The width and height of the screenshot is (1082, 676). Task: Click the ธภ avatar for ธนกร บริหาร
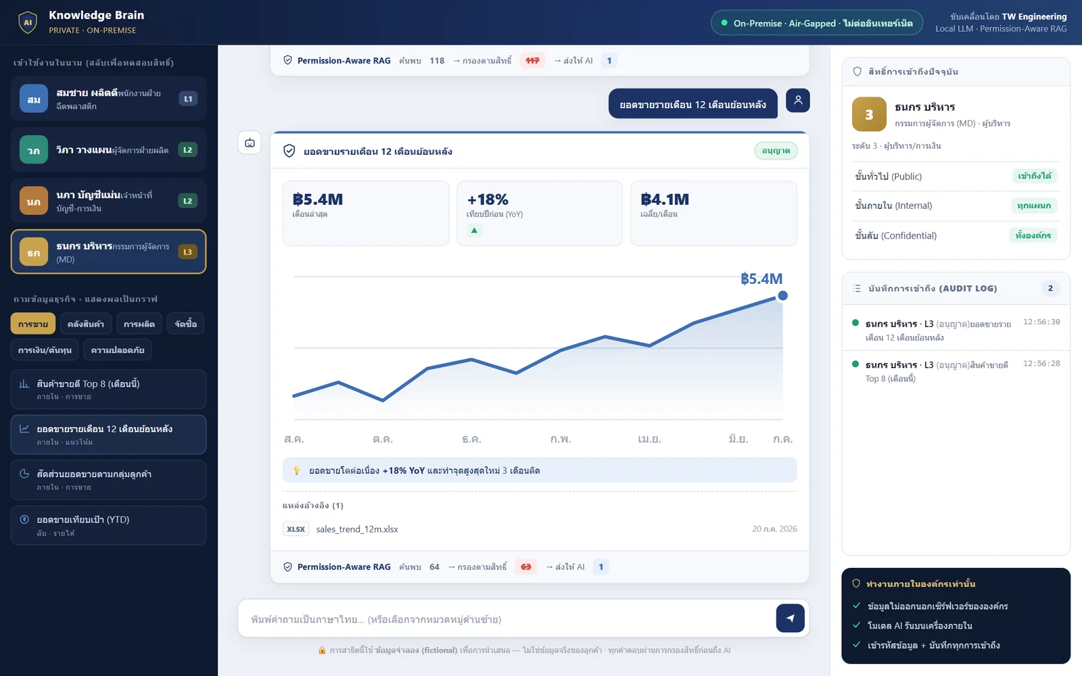pos(34,252)
